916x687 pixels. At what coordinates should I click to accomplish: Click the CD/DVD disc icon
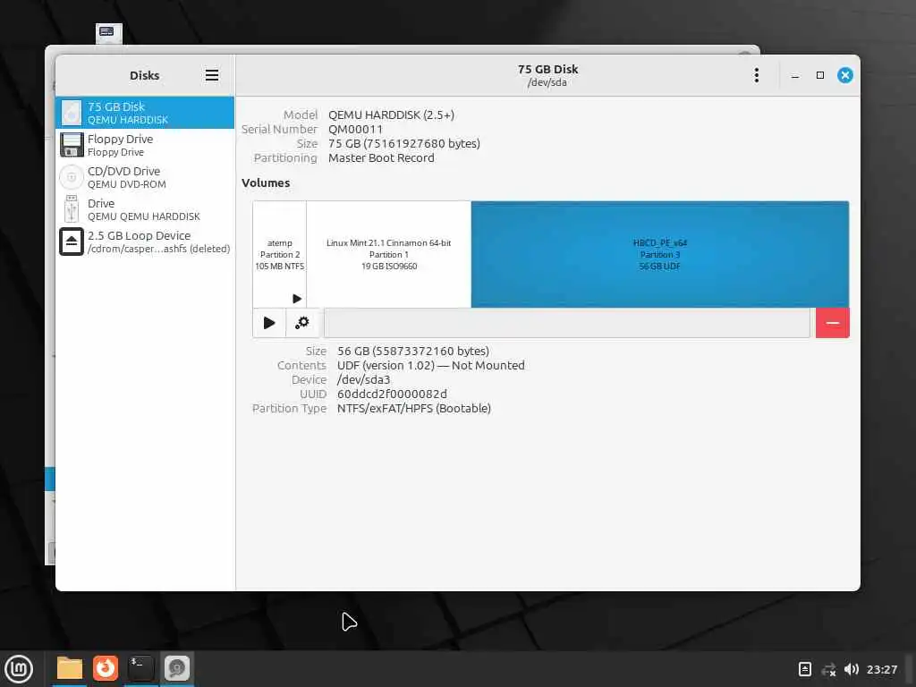pos(72,177)
